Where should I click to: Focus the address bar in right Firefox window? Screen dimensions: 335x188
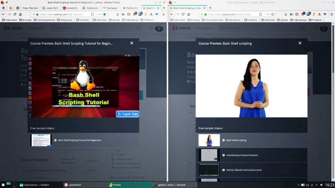coord(231,14)
